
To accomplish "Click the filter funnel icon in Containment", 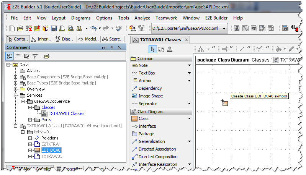I will click(x=35, y=56).
